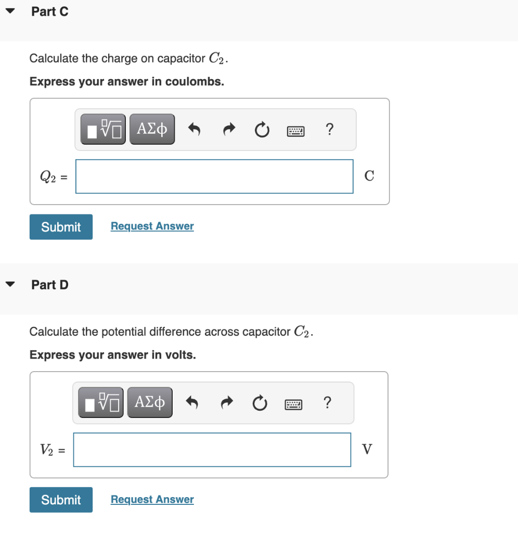Reset the Part D answer field

pos(260,402)
